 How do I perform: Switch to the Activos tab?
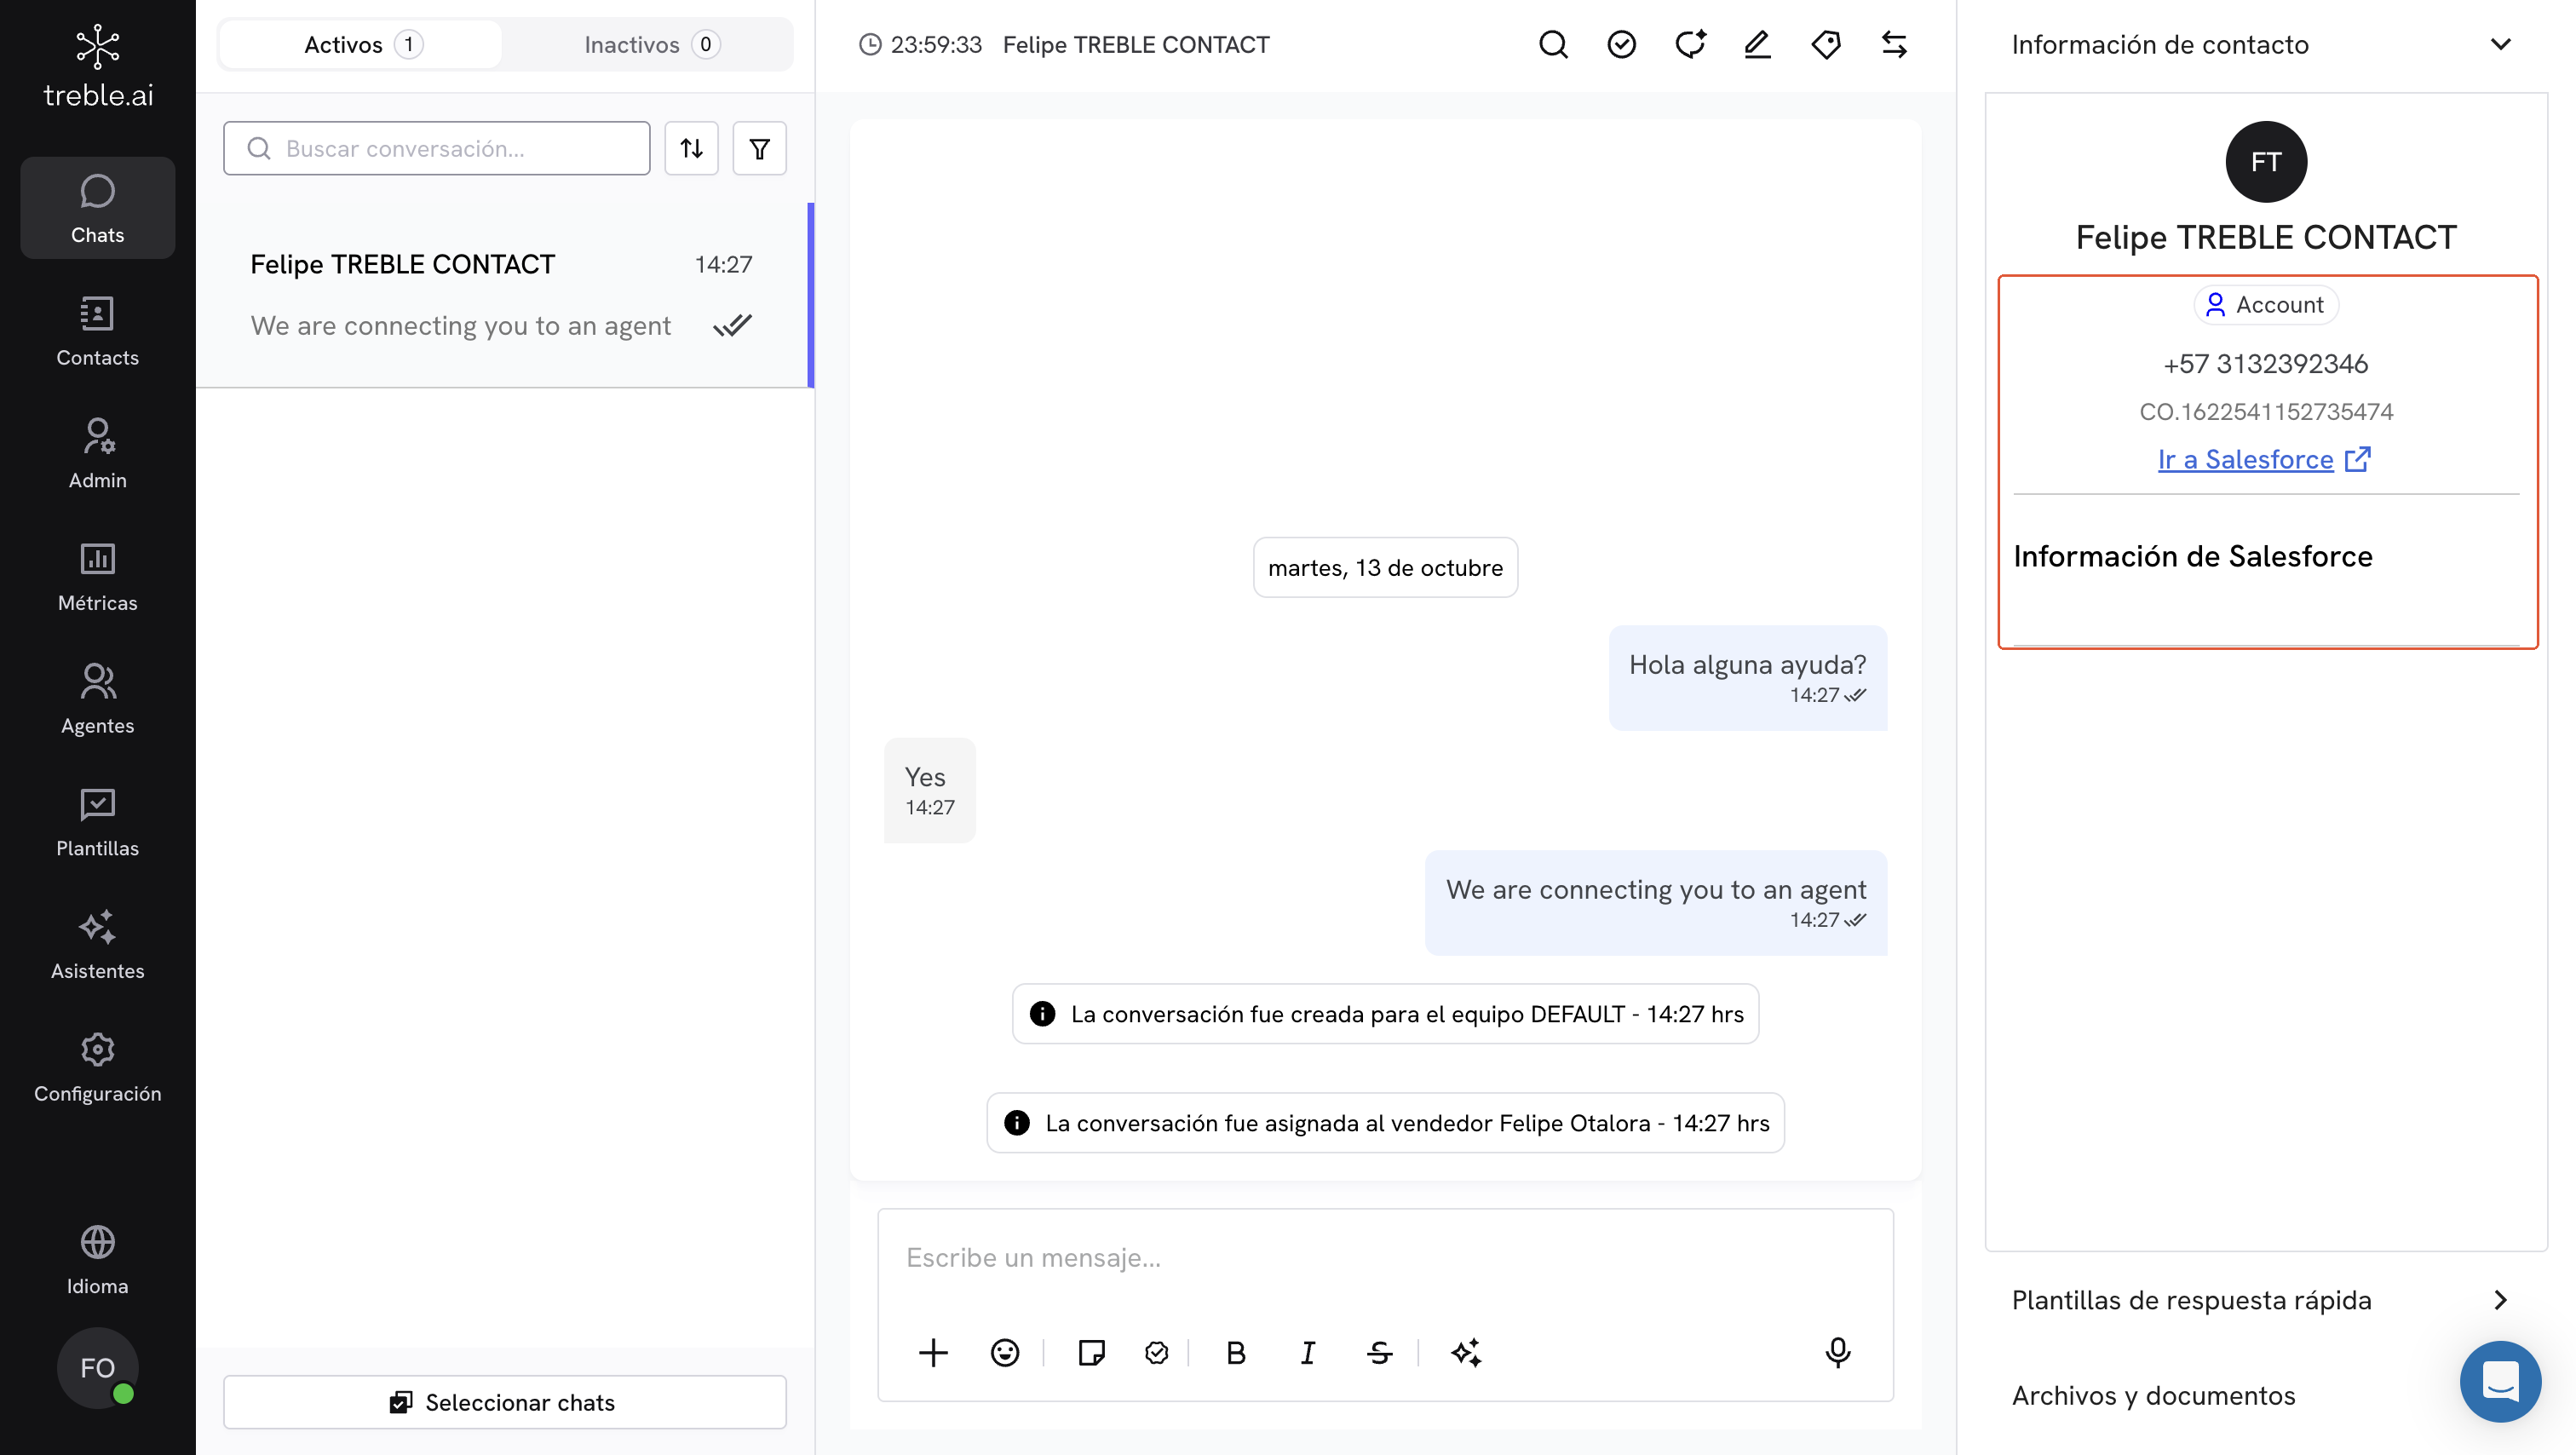tap(362, 44)
